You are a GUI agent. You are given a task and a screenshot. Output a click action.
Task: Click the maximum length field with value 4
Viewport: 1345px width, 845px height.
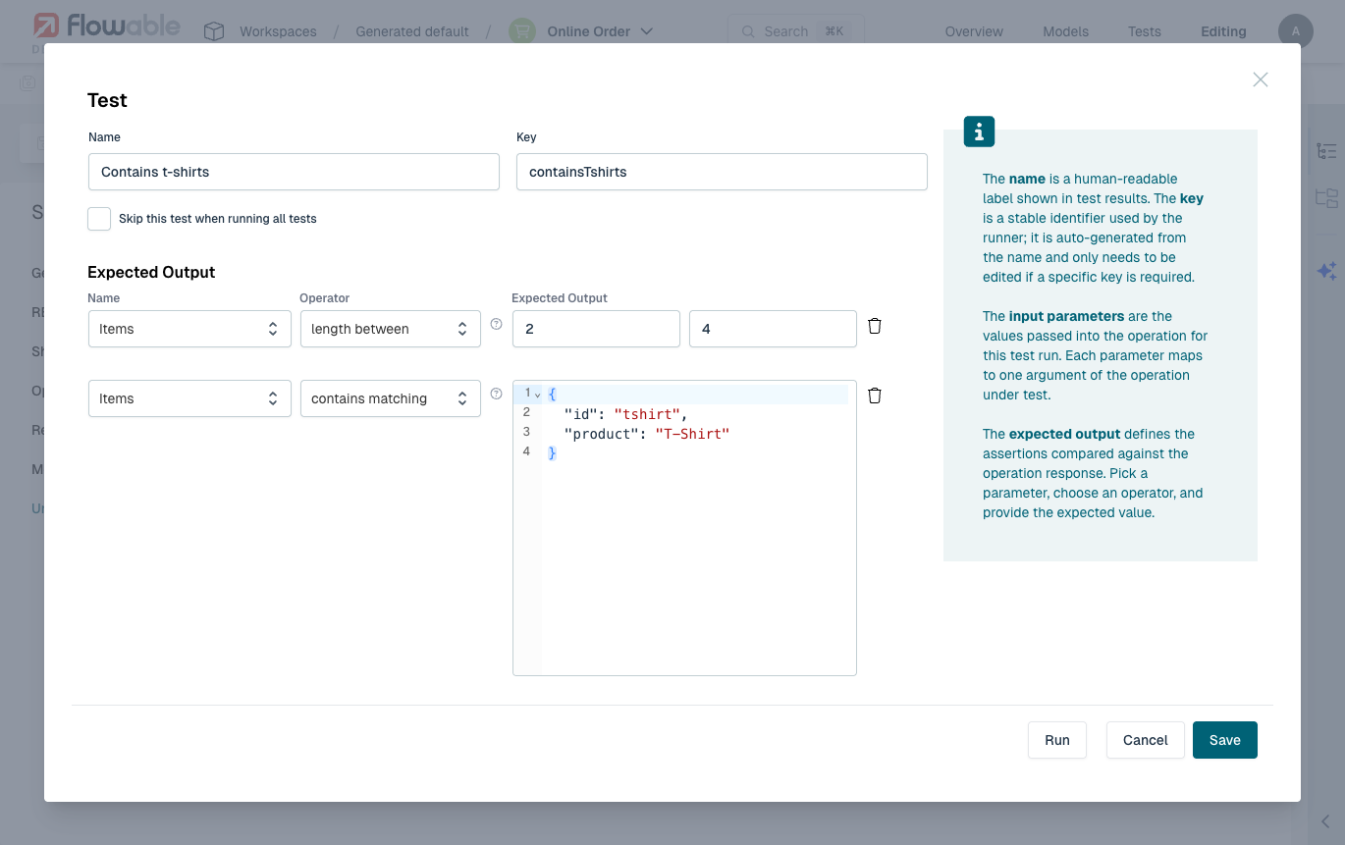tap(773, 329)
